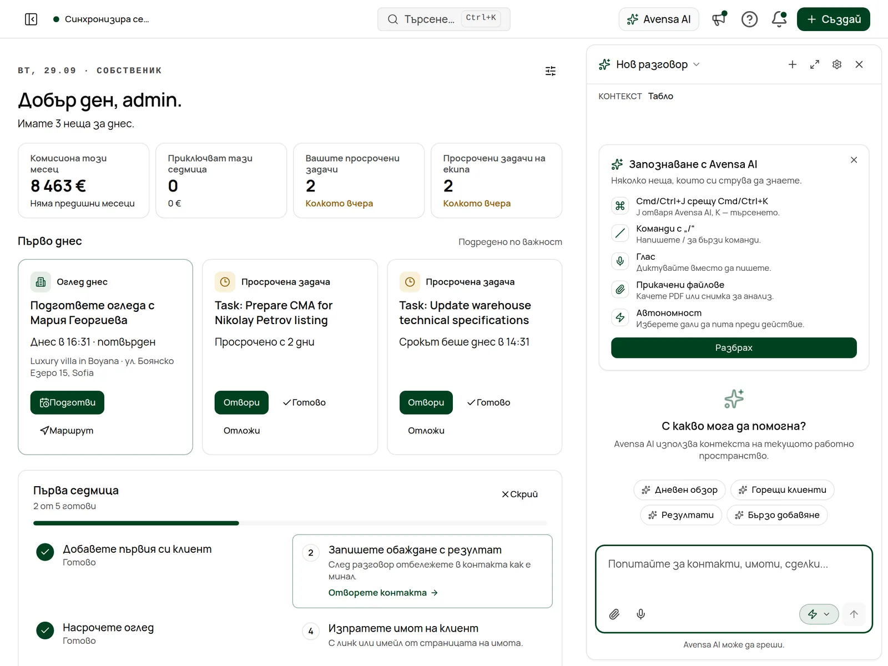
Task: Collapse the sidebar panel icon
Action: [31, 19]
